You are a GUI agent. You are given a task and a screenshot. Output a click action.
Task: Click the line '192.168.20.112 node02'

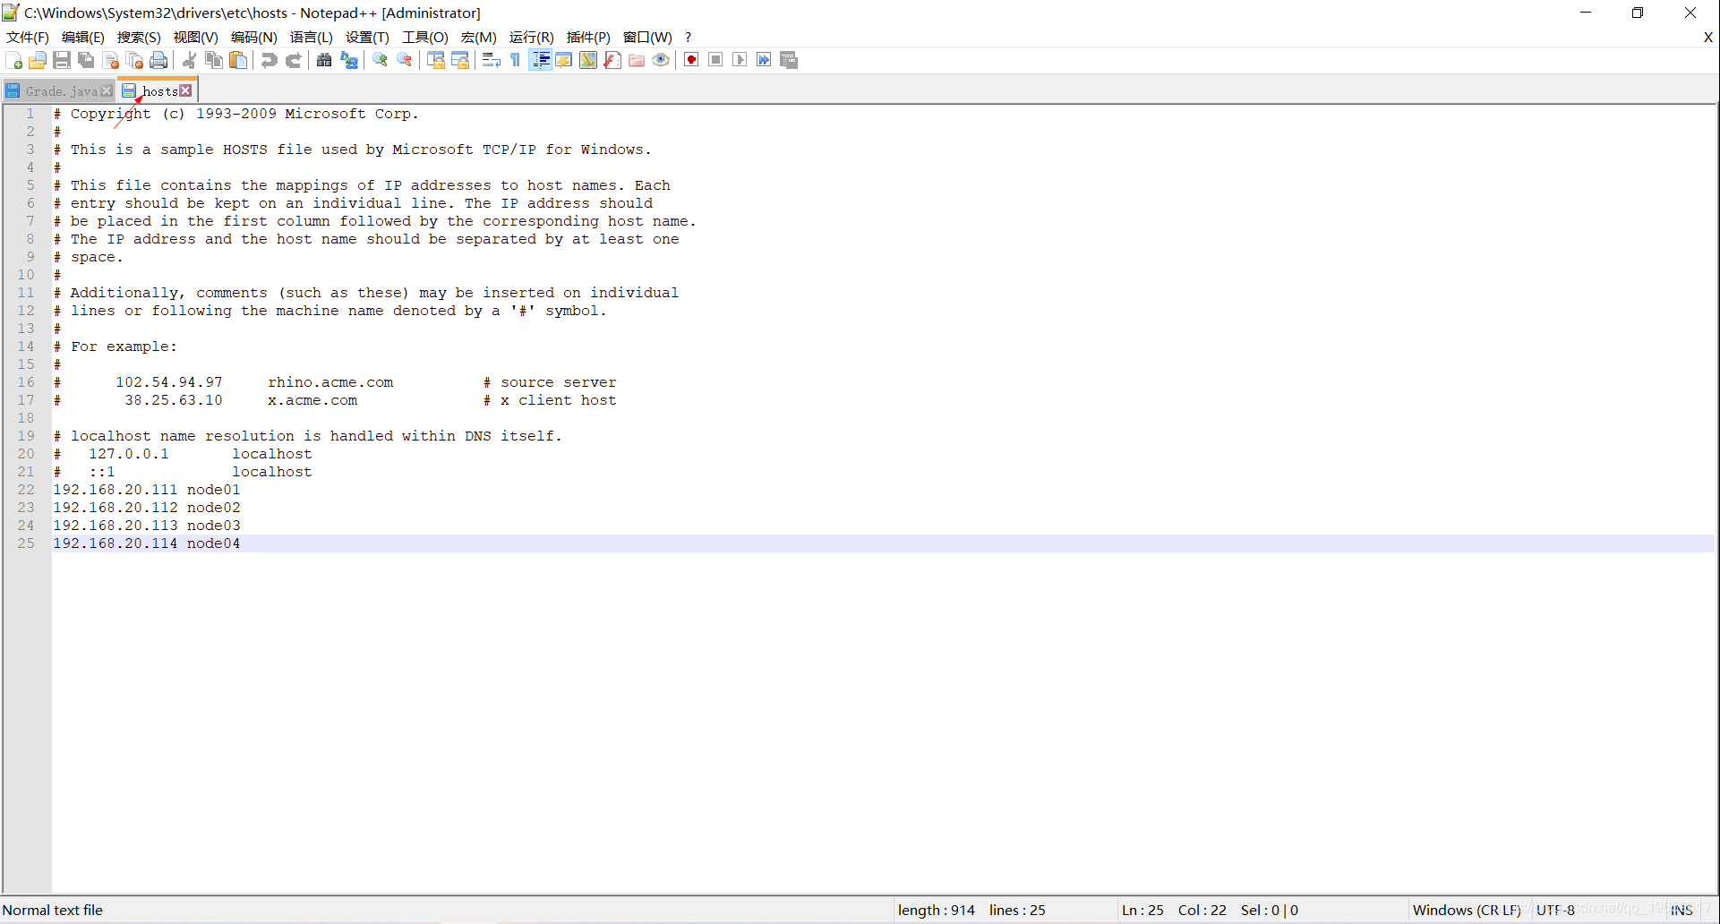[147, 508]
